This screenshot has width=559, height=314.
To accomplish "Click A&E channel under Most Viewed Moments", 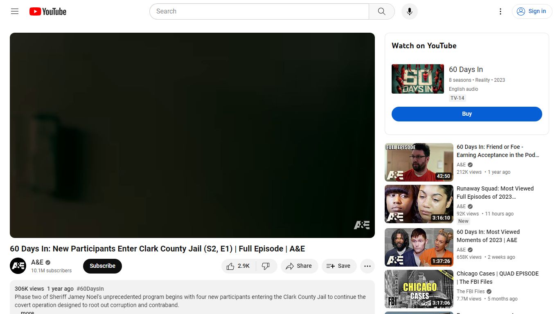I will coord(461,250).
